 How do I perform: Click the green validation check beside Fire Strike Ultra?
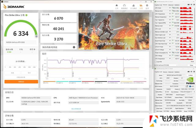tap(27, 15)
